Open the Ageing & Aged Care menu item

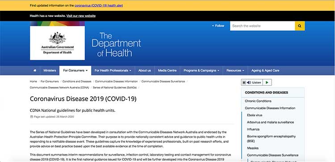265,70
